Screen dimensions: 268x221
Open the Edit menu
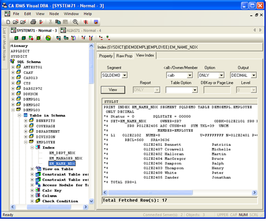tap(27, 14)
